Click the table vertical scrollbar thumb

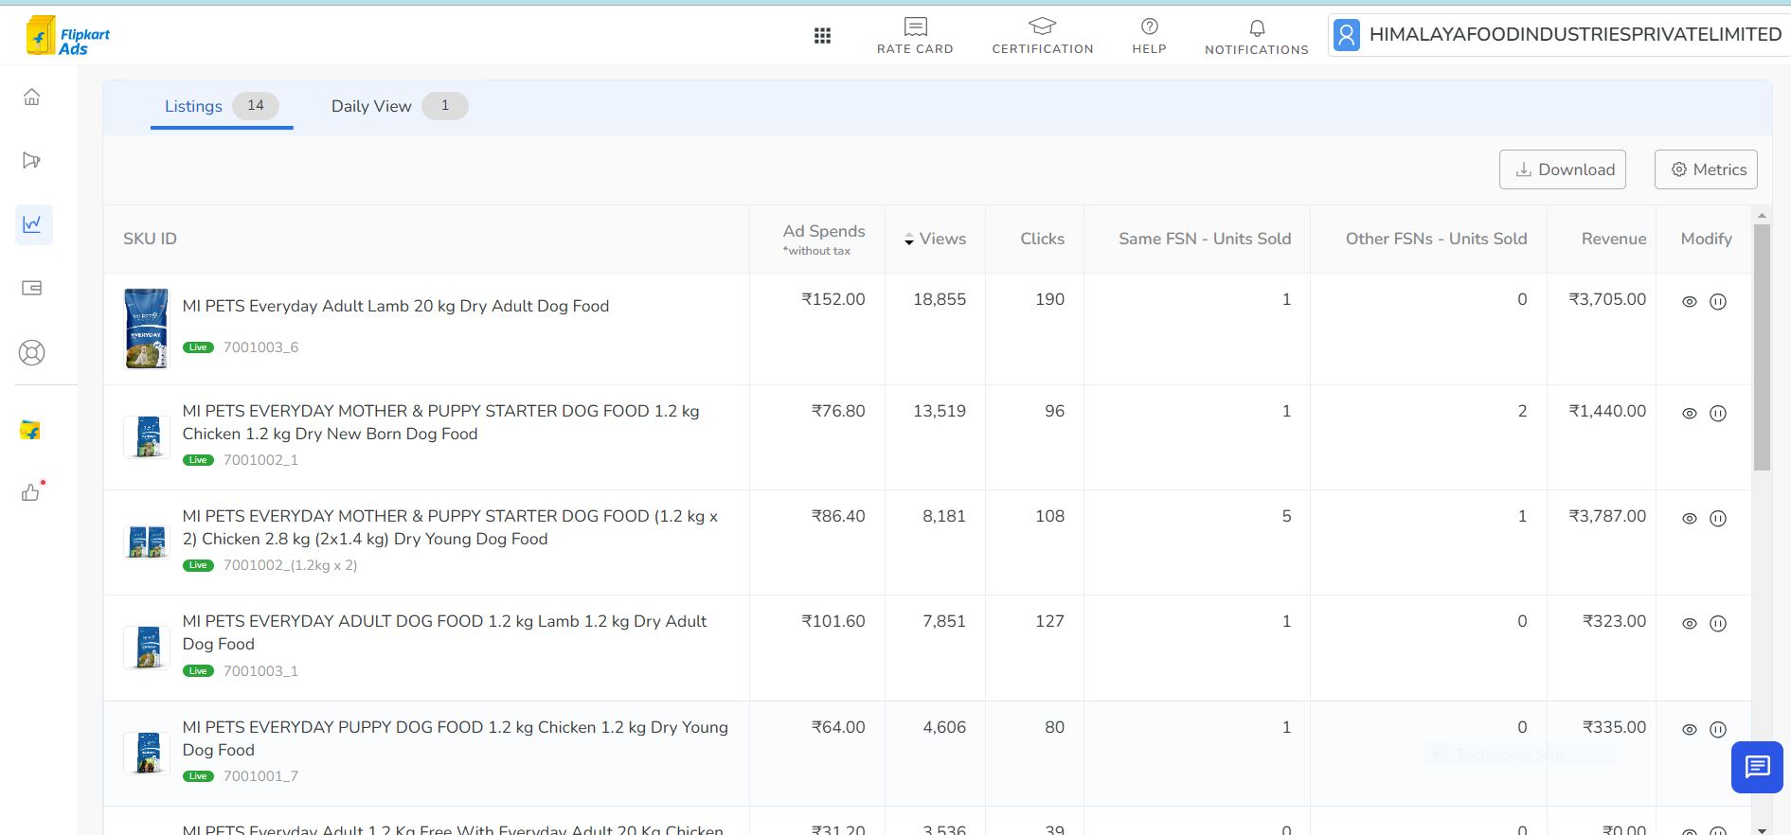pos(1762,346)
